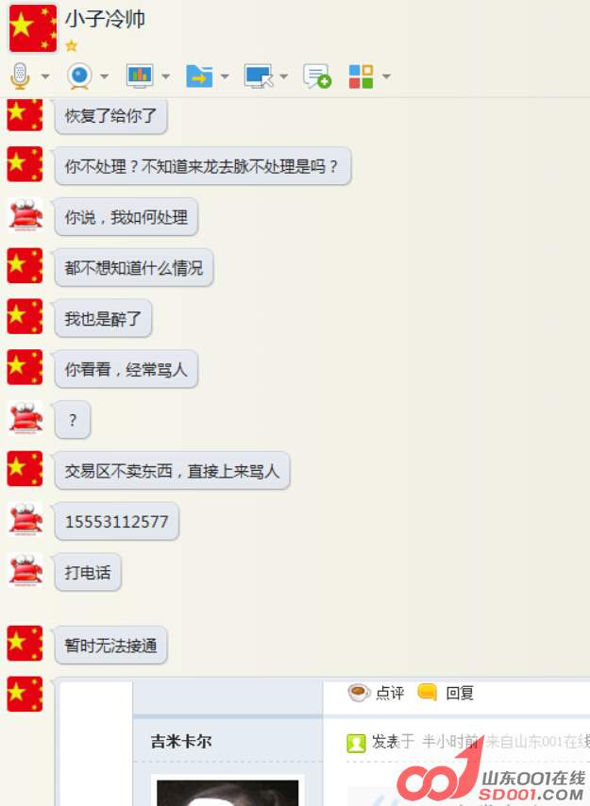The image size is (590, 806).
Task: Open 吉米卡尔 username in forum post
Action: pos(181,741)
